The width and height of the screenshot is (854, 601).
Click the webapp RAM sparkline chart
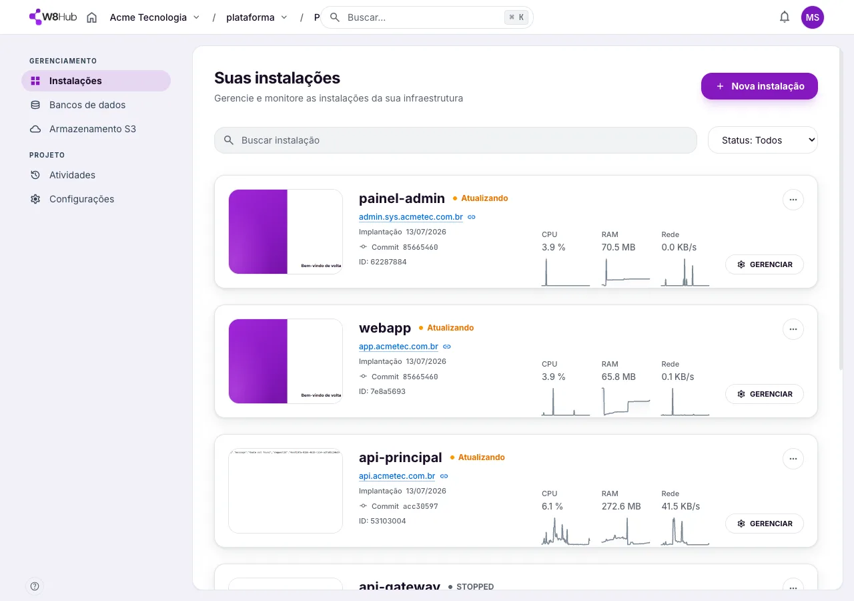(x=626, y=402)
